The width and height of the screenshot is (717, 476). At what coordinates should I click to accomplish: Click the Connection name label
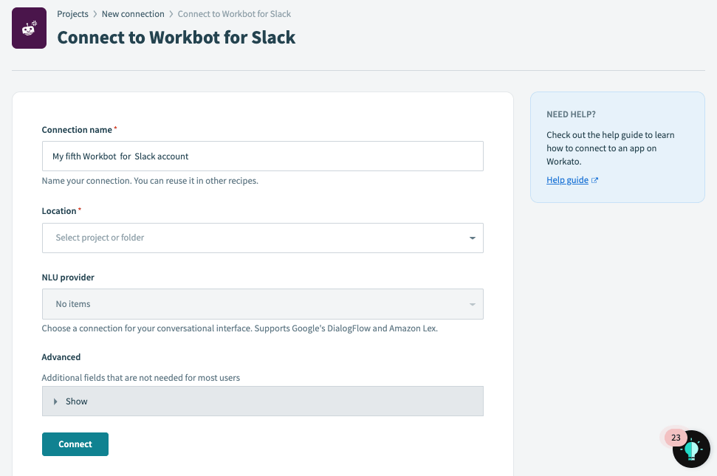pos(77,130)
